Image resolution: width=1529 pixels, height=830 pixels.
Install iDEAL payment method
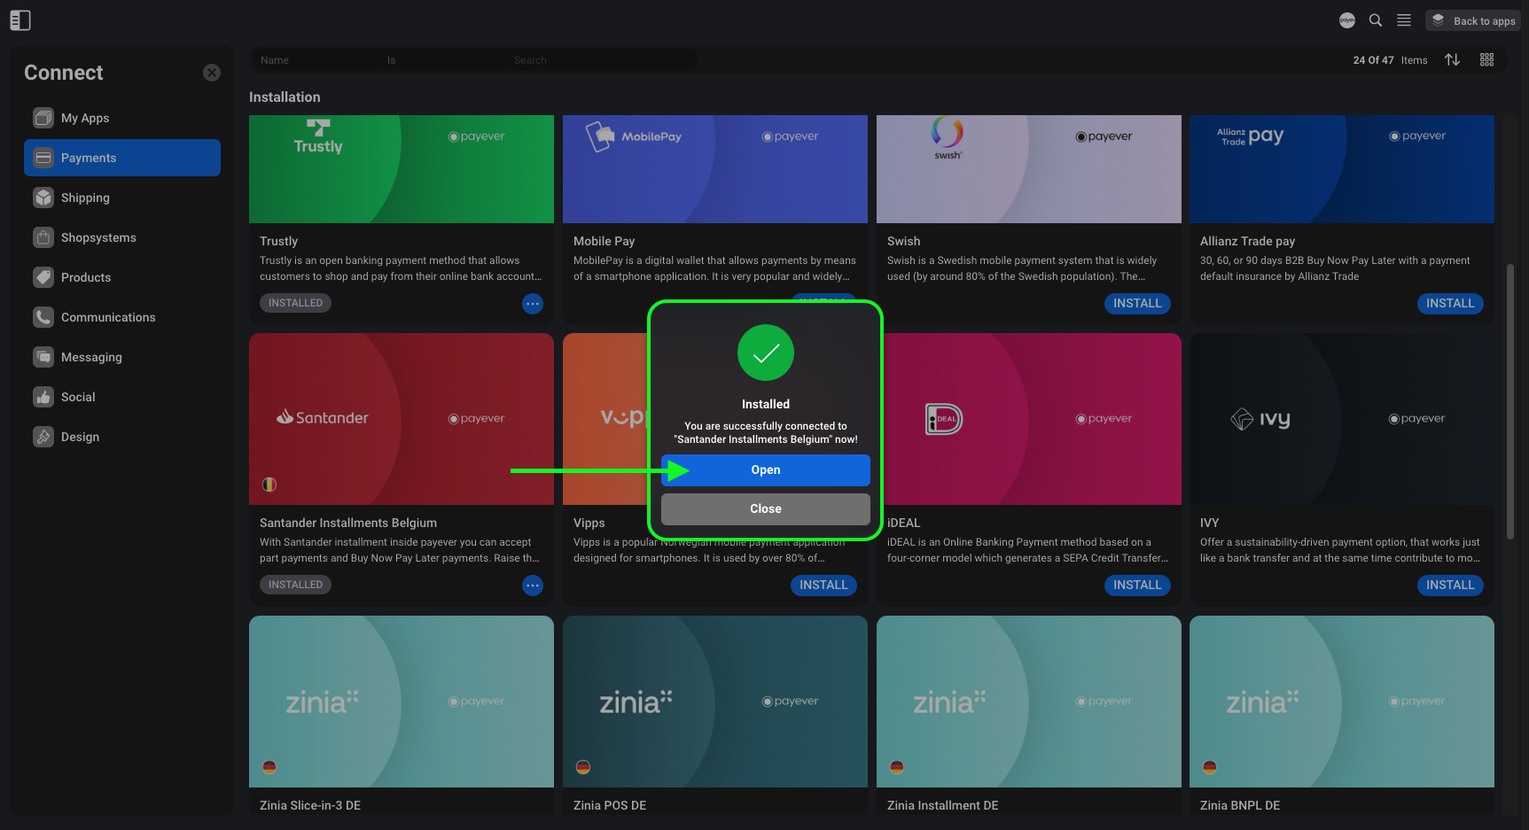1137,586
